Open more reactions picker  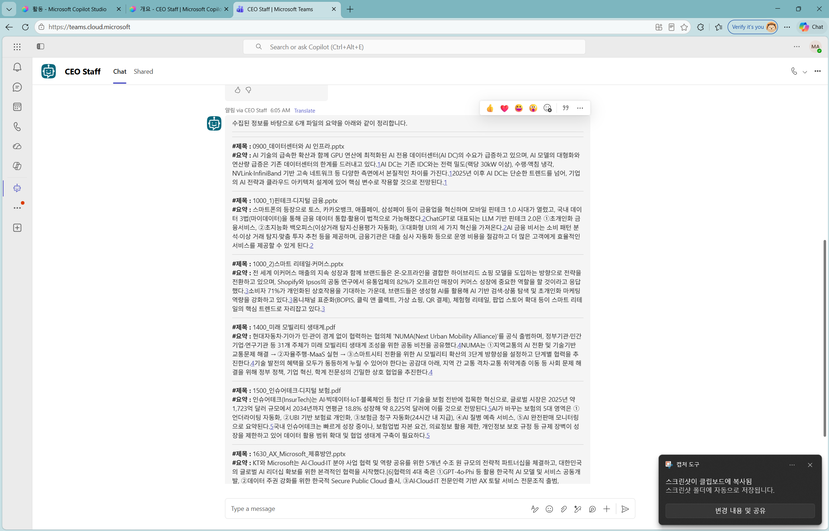click(x=548, y=108)
